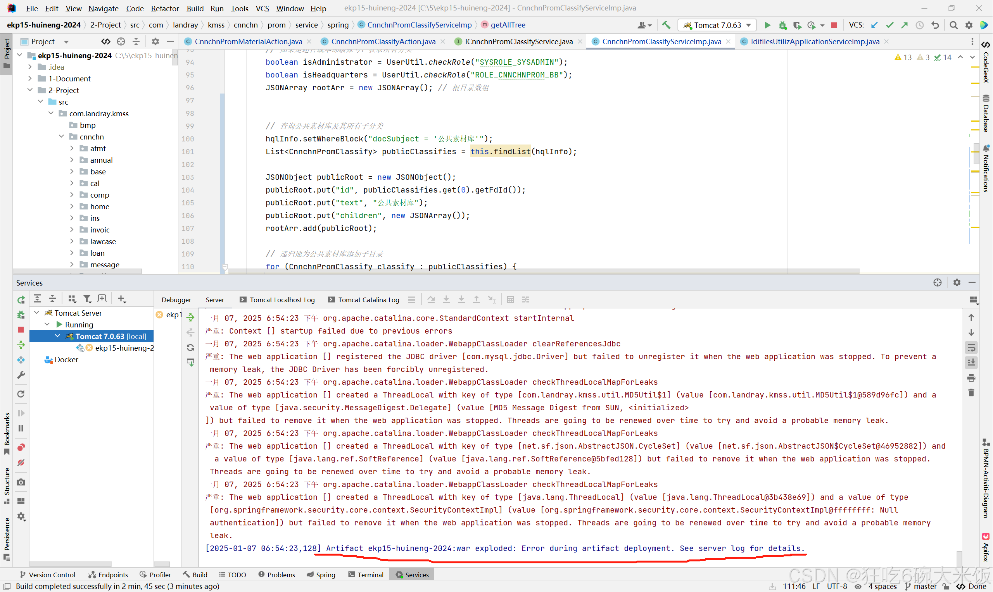
Task: Rerun the service in Services toolbar
Action: [x=21, y=299]
